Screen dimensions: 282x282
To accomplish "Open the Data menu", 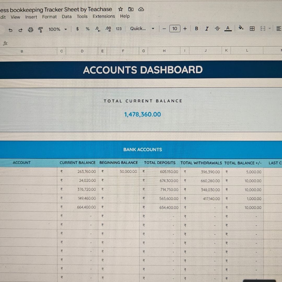I will 67,16.
